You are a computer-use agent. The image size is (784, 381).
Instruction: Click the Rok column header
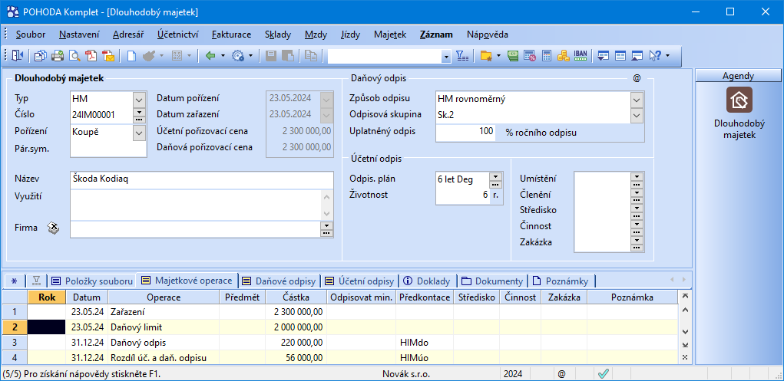(47, 297)
